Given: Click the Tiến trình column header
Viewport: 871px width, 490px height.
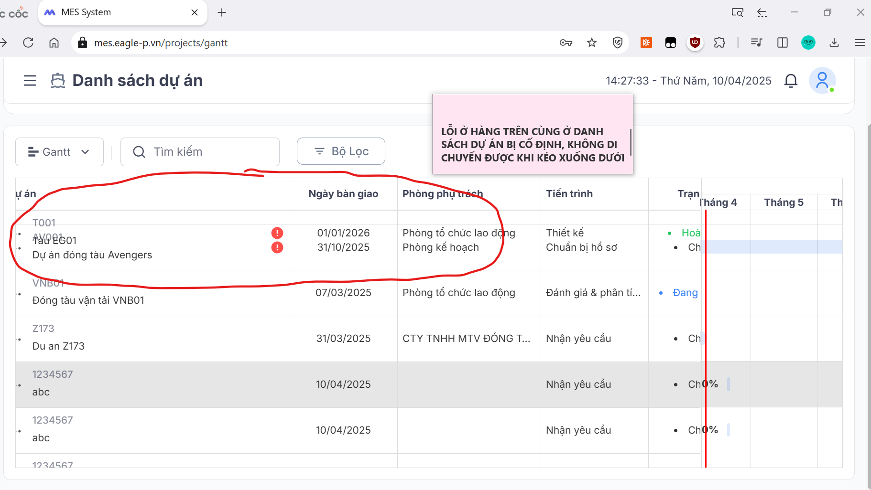Looking at the screenshot, I should (569, 194).
